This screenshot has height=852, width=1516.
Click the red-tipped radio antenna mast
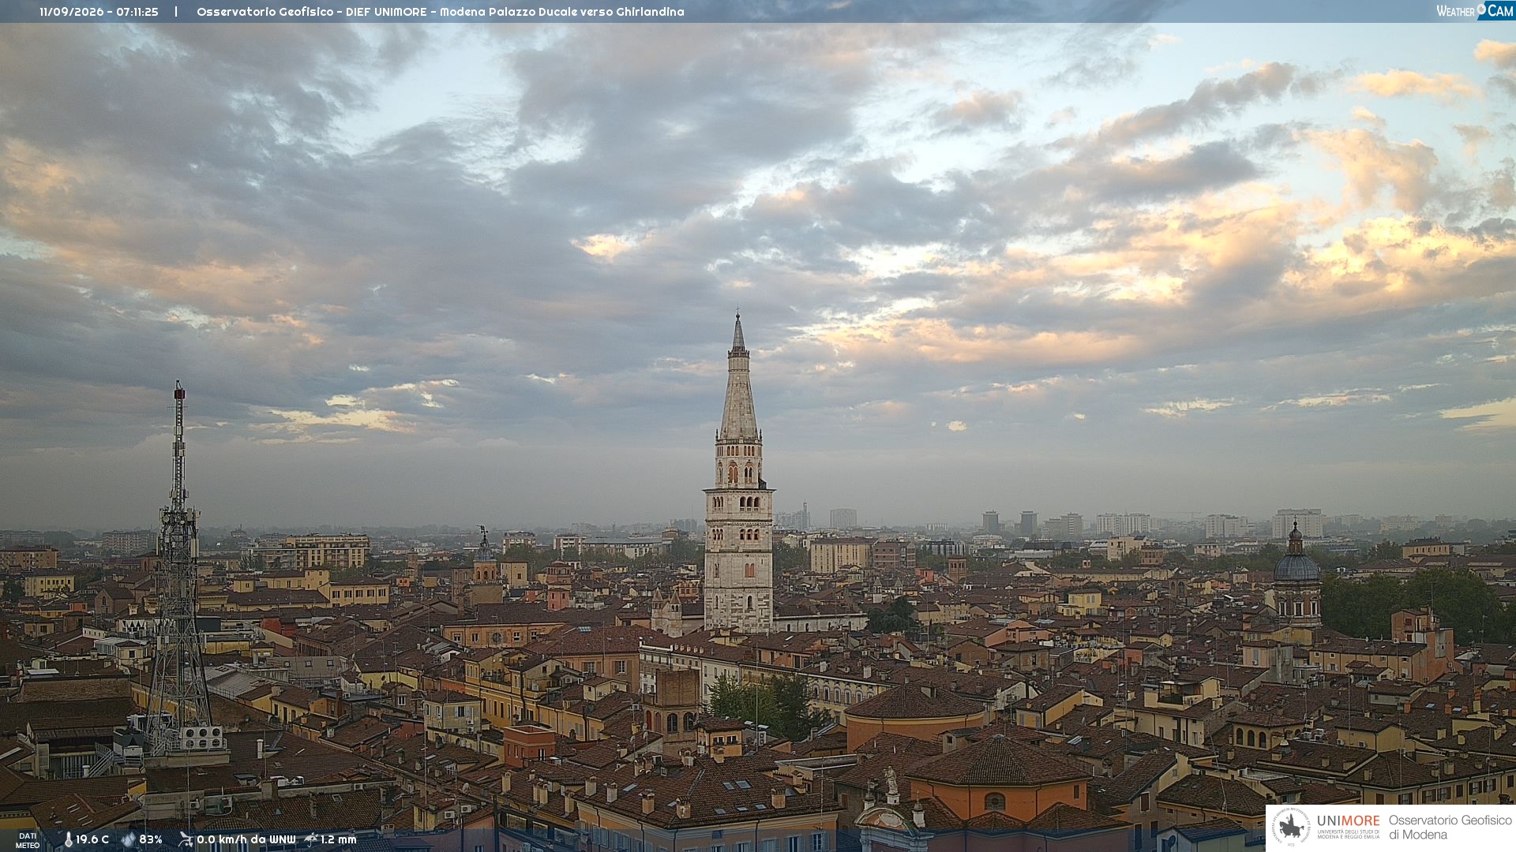[x=178, y=568]
